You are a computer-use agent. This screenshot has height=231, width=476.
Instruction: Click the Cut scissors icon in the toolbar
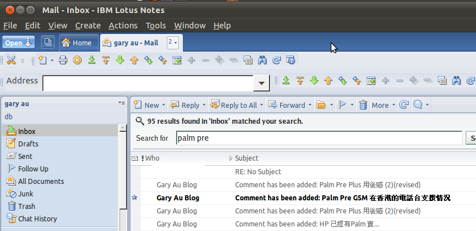(11, 60)
